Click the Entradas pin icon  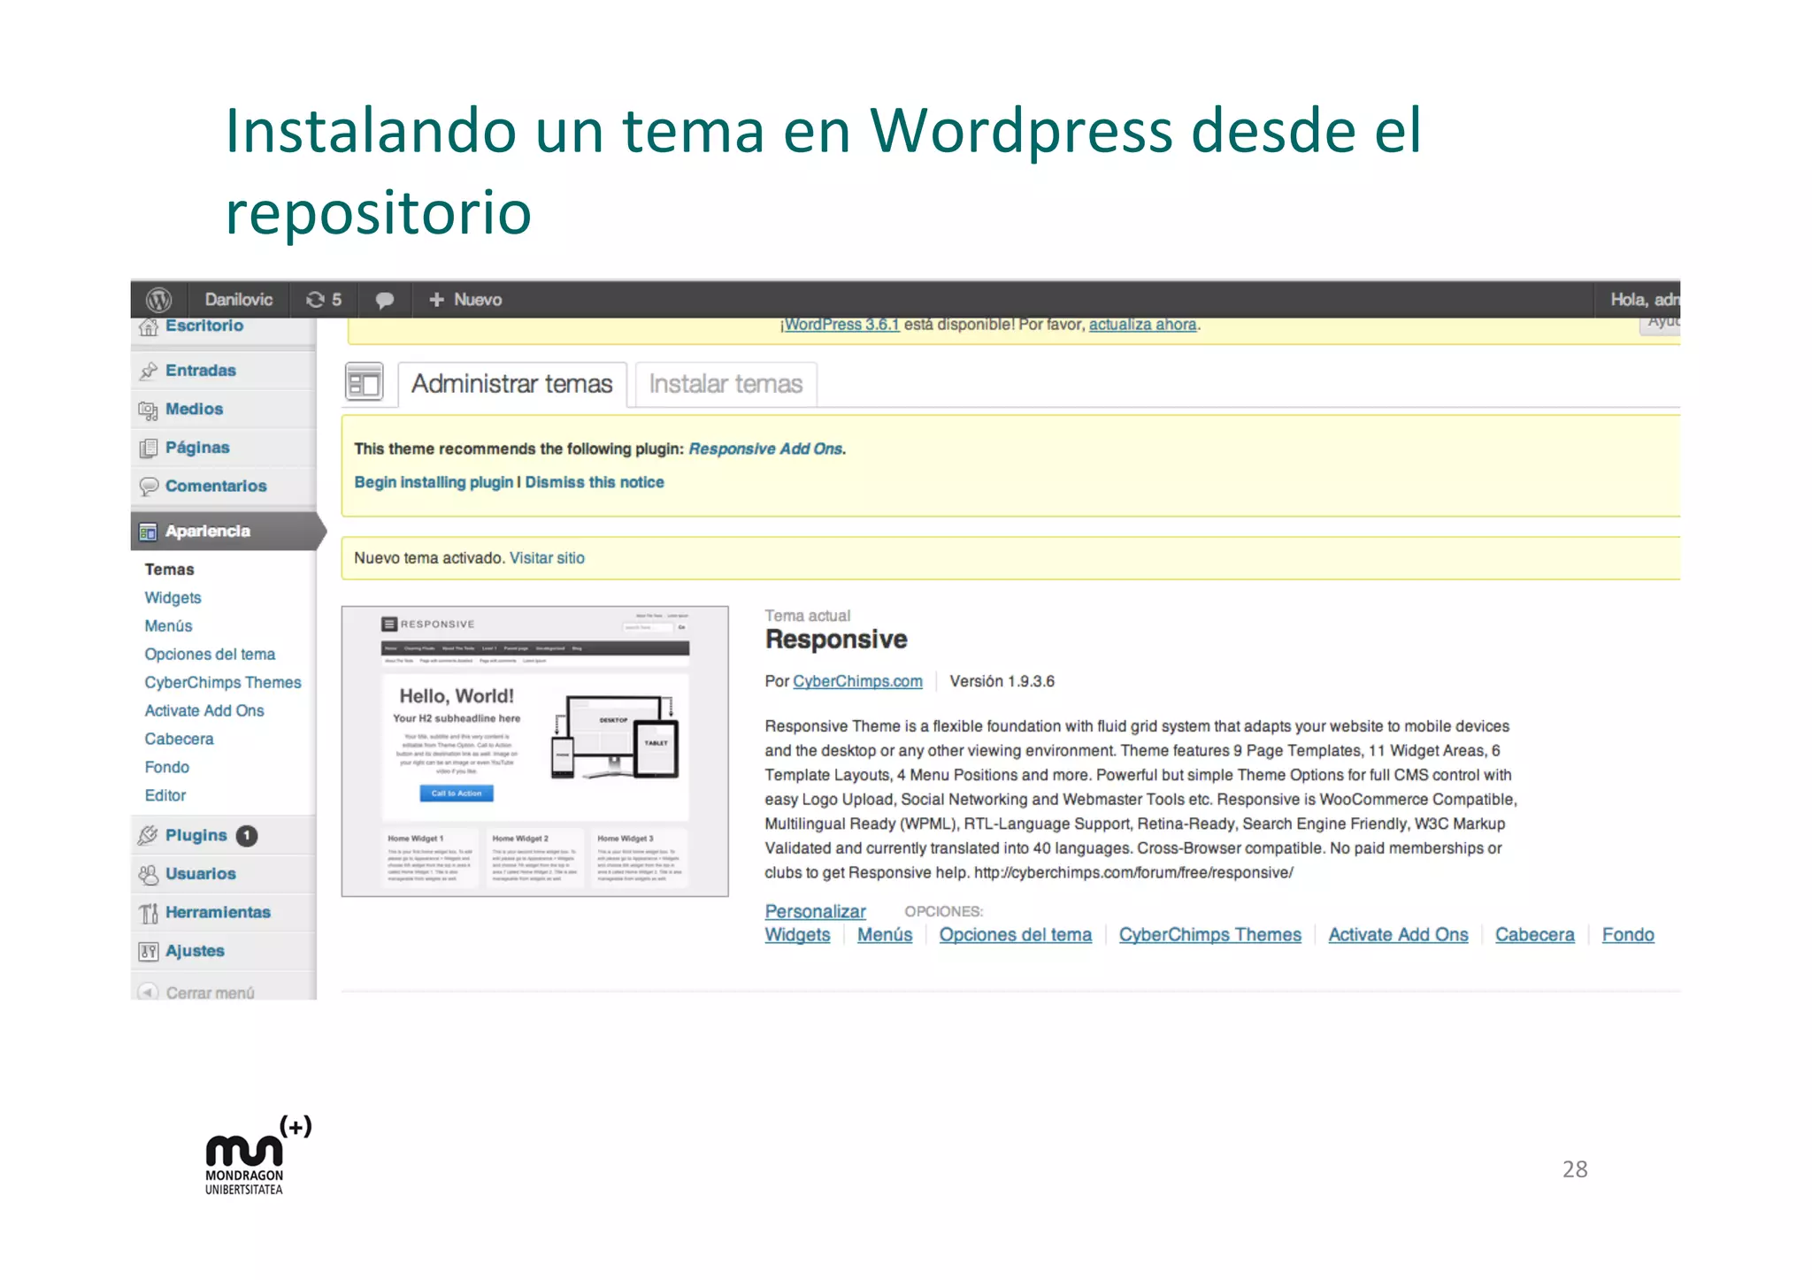149,371
